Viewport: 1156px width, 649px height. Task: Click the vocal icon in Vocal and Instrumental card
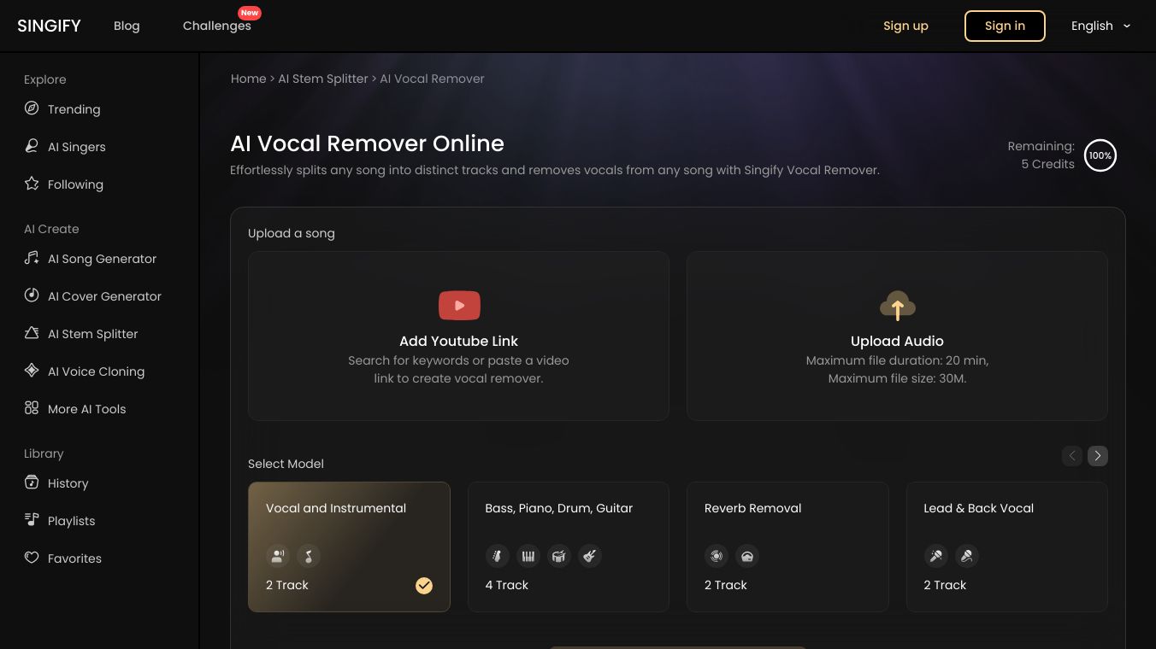coord(278,557)
